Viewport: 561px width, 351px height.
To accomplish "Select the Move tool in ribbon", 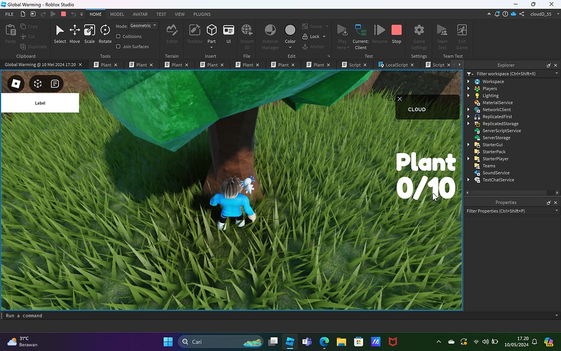I will click(75, 33).
